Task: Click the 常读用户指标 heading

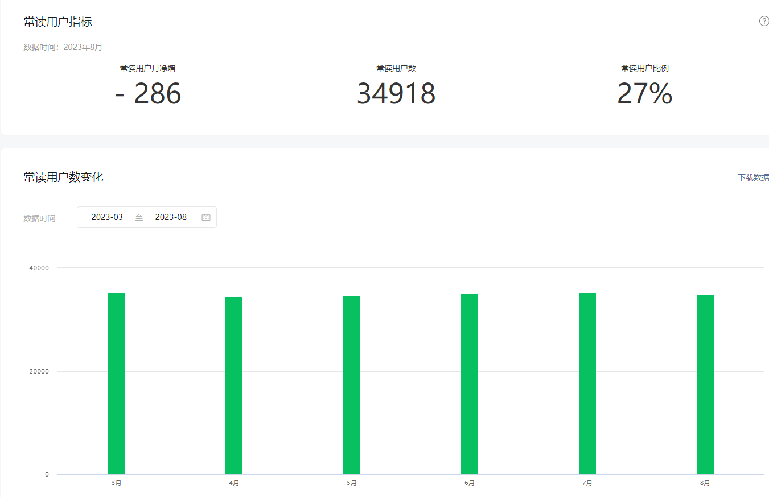Action: tap(58, 22)
